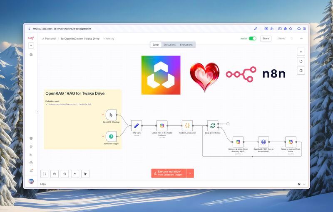Toggle the Active workflow switch
This screenshot has width=333, height=212.
click(x=253, y=39)
